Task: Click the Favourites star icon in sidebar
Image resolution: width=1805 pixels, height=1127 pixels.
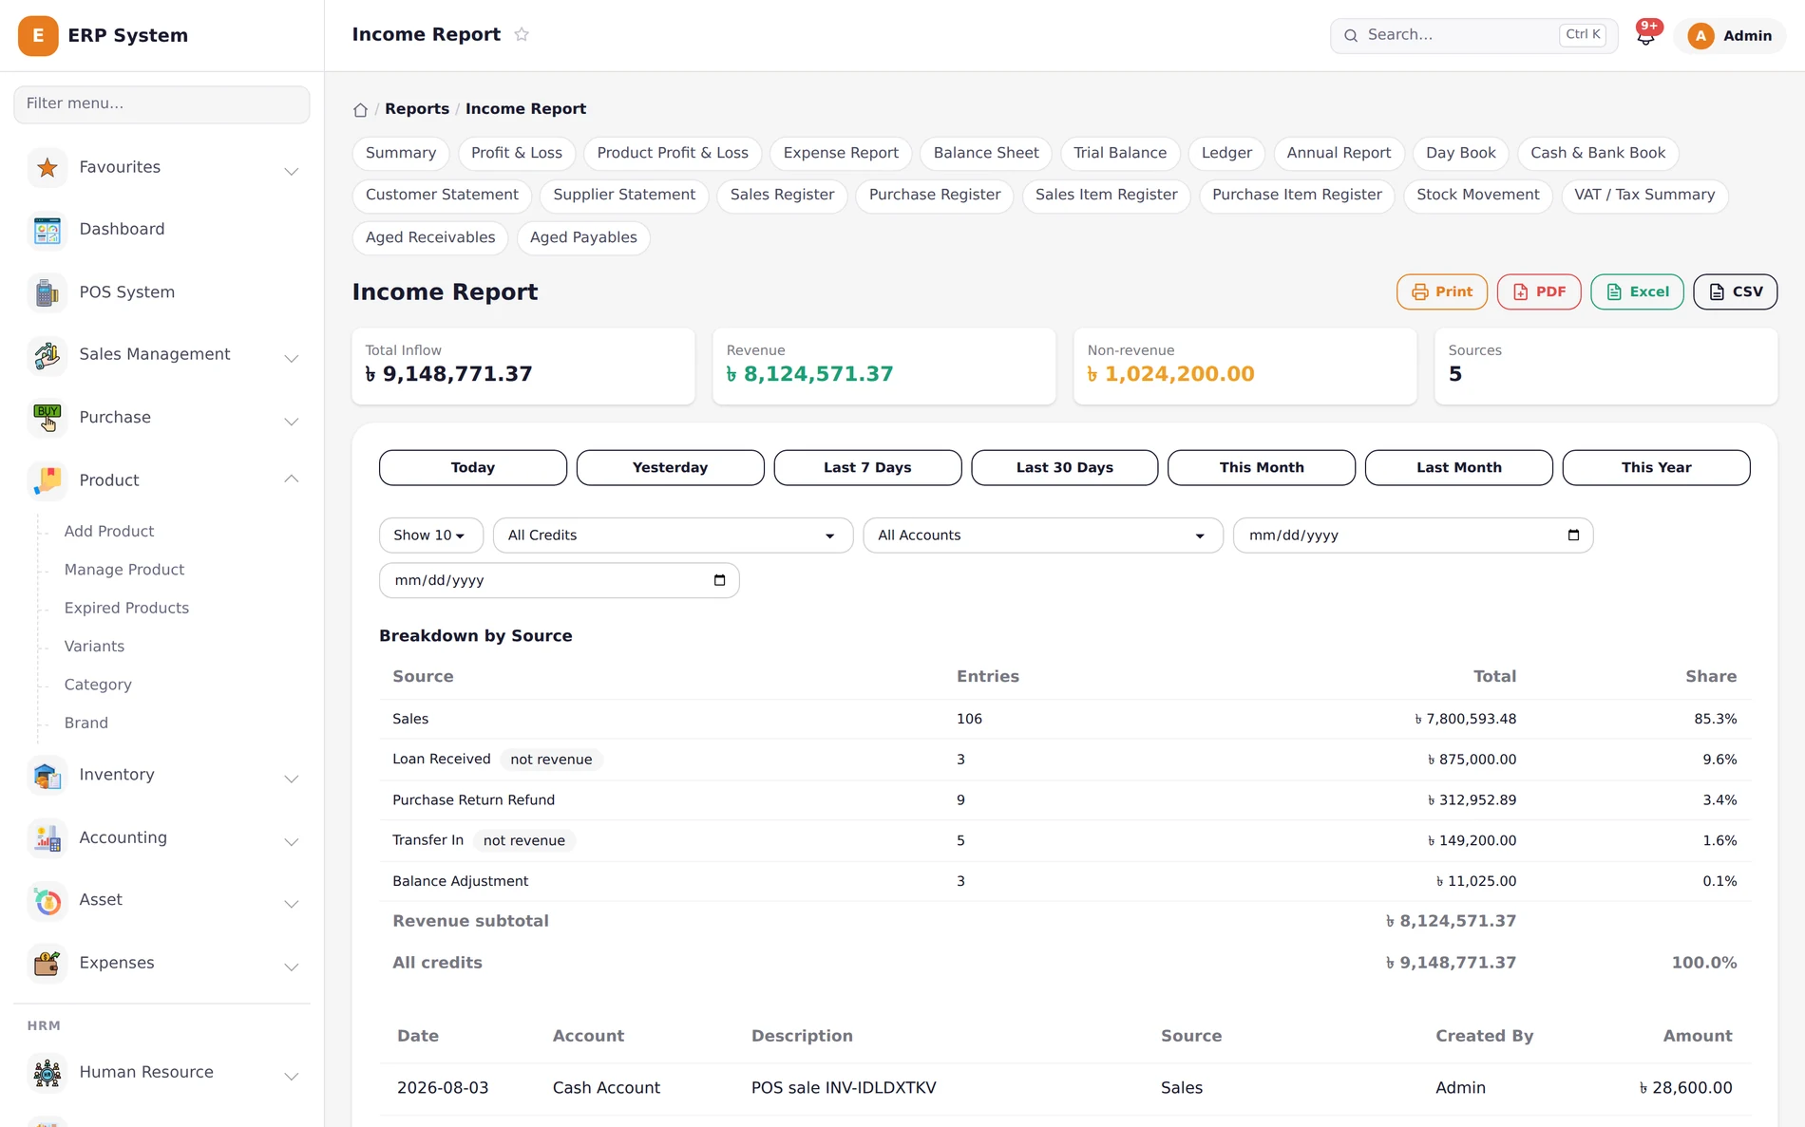Action: [x=47, y=168]
